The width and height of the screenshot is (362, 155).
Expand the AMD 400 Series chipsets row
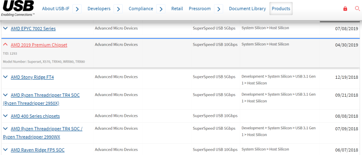click(x=5, y=116)
